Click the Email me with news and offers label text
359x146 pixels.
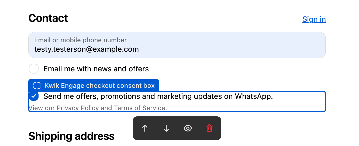click(x=96, y=69)
